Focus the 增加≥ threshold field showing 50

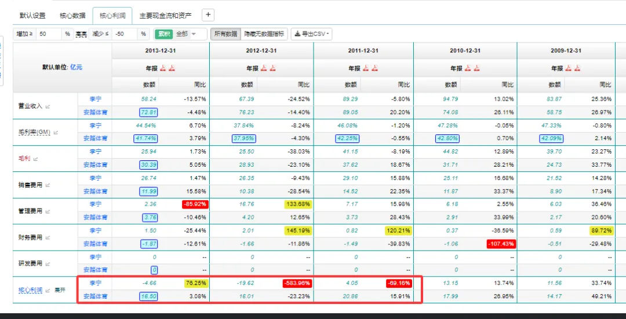[x=49, y=34]
